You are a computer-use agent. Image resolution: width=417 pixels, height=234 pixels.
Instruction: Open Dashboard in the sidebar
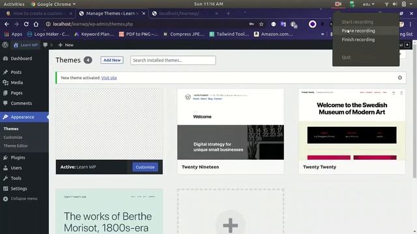click(22, 58)
